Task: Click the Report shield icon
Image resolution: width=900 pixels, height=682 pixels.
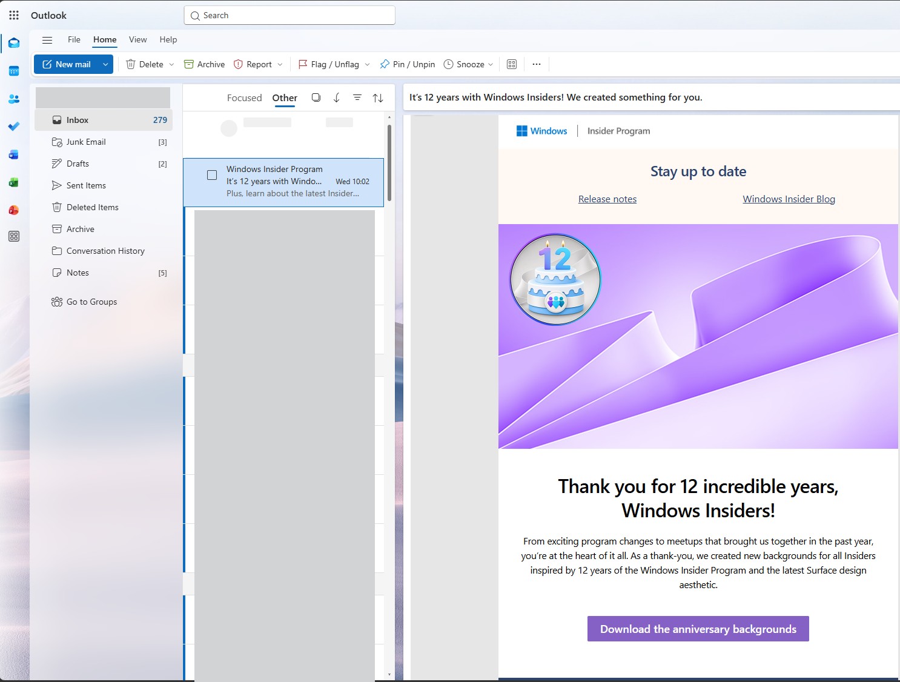Action: (238, 64)
